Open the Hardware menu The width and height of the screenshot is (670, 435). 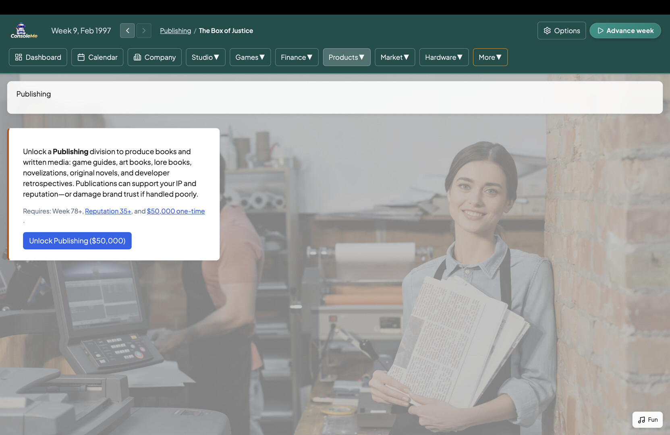coord(444,57)
